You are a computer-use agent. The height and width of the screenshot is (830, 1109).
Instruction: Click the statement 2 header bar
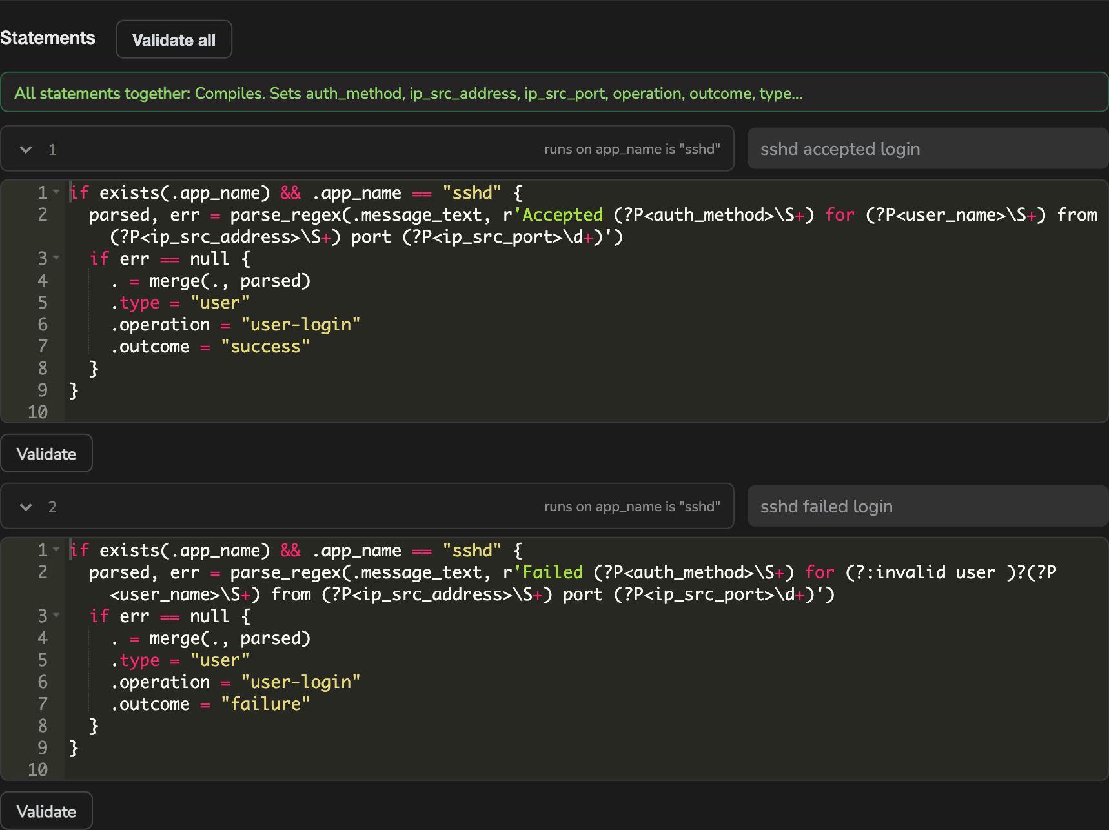[367, 506]
